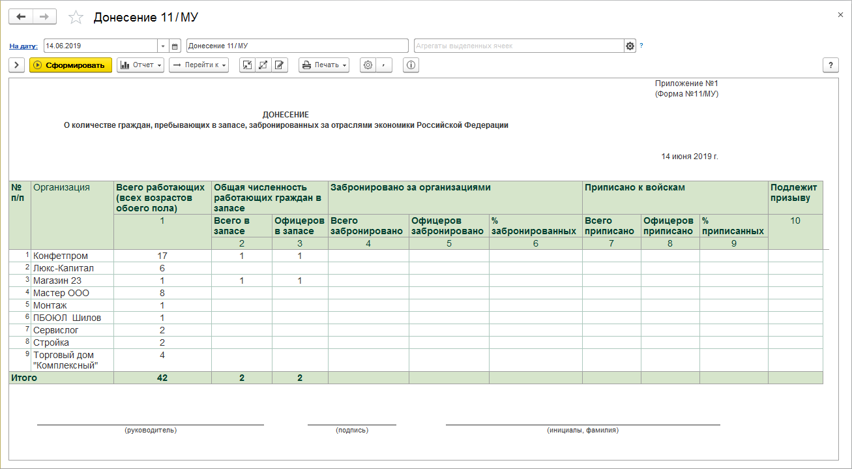Expand the side panel arrow button
Viewport: 852px width, 469px height.
click(x=16, y=65)
